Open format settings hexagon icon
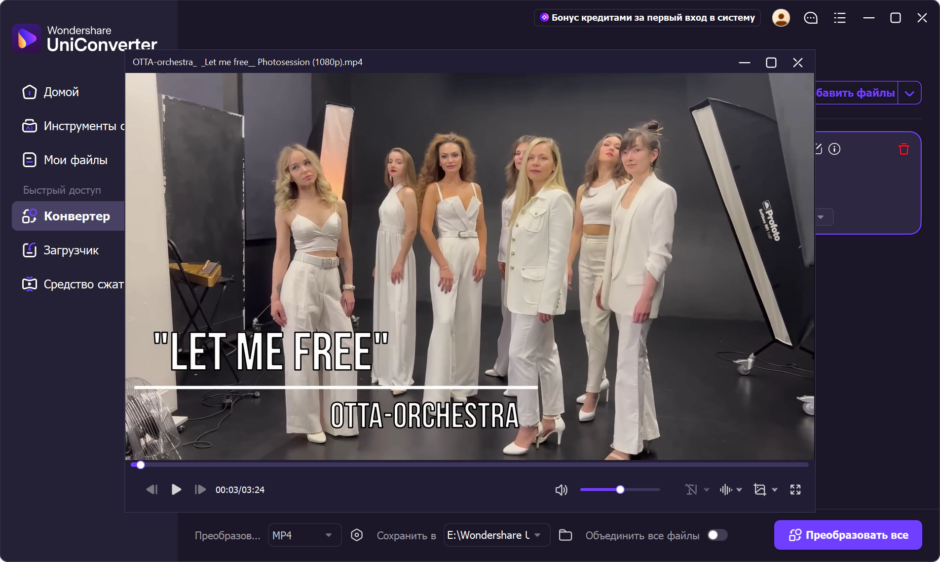Screen dimensions: 940x562 pos(357,535)
